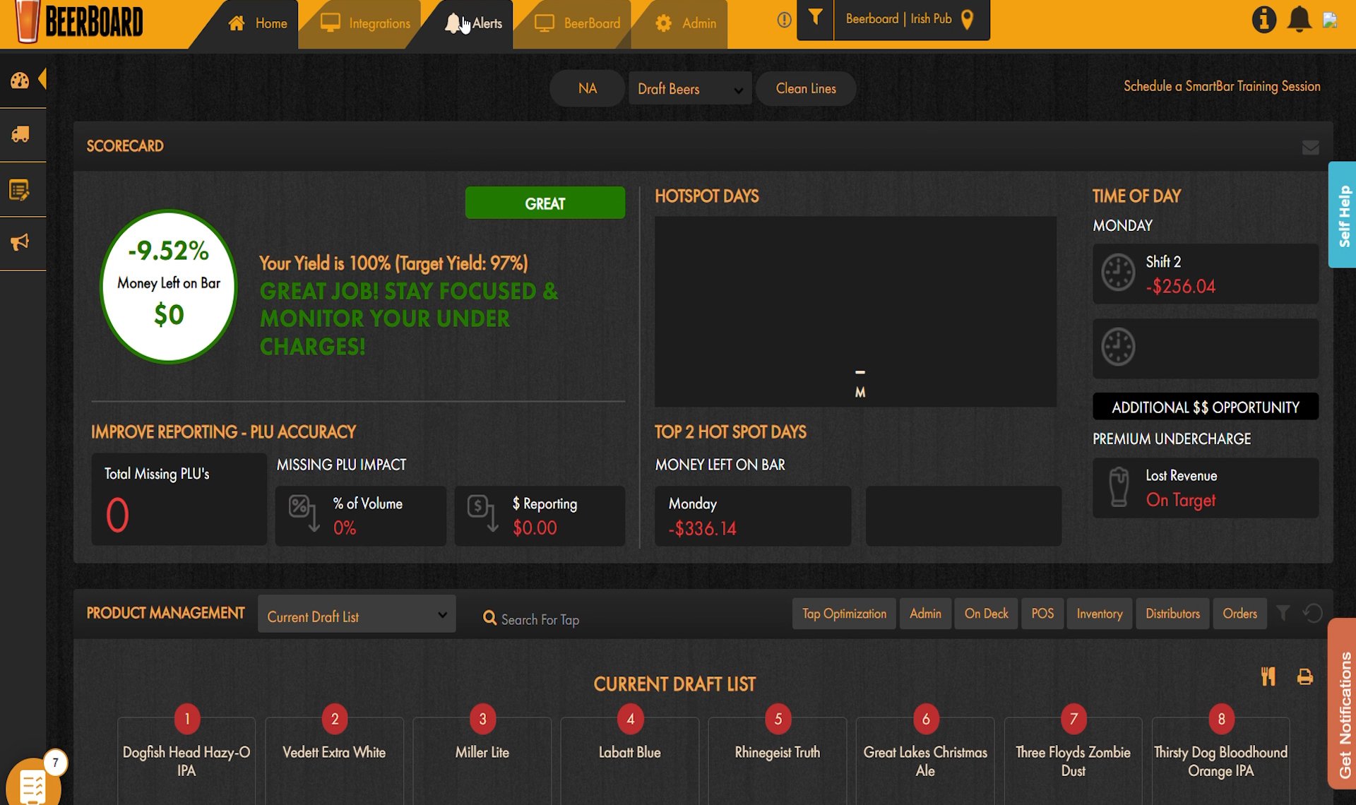Select the NA toggle pill

point(587,89)
